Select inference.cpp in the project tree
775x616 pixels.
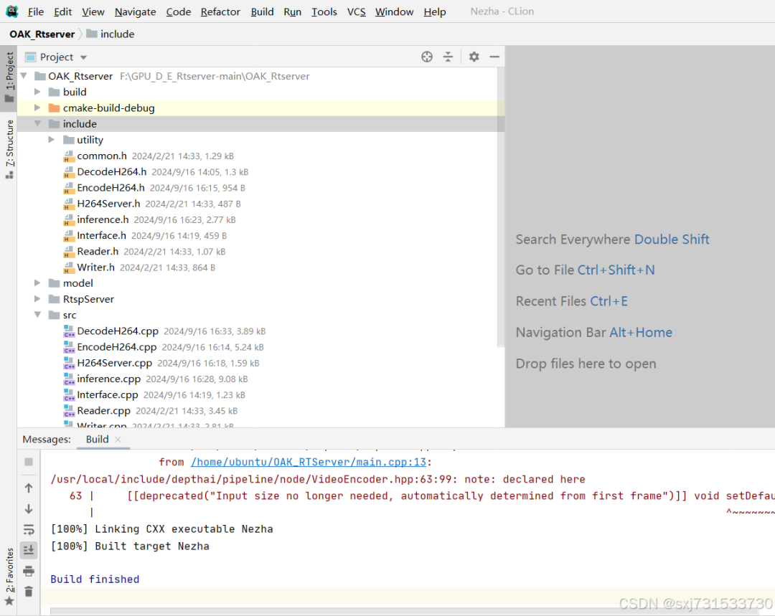point(108,379)
